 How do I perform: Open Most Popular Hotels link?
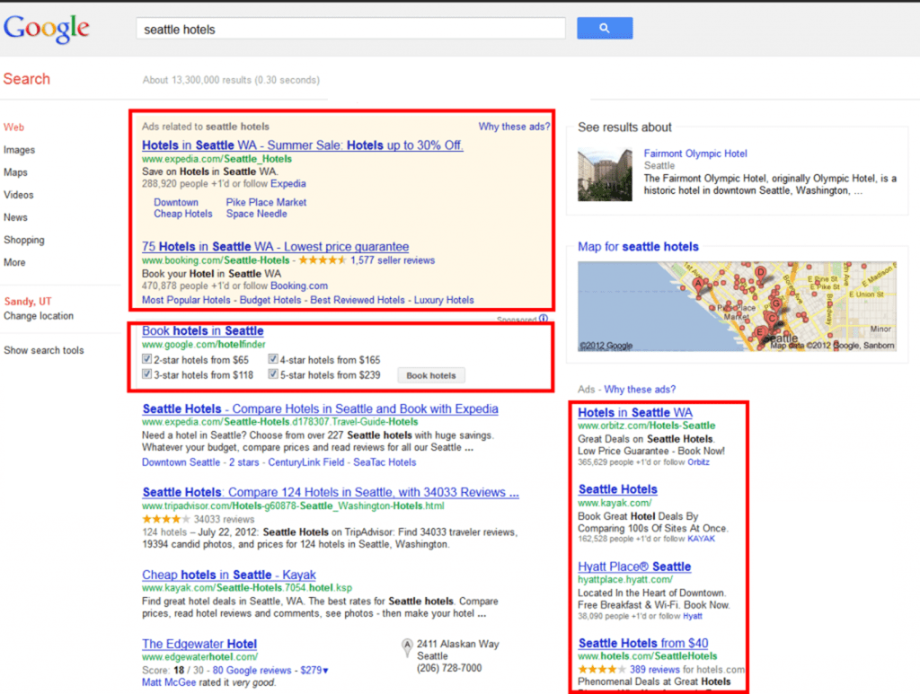point(186,300)
